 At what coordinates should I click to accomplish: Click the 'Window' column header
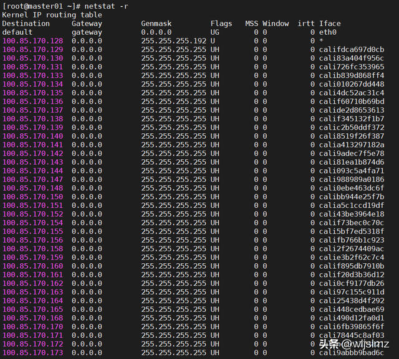point(276,24)
